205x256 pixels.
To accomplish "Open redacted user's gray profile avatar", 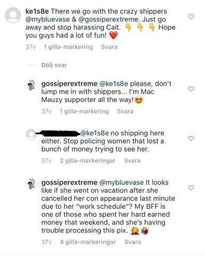I will 31,134.
